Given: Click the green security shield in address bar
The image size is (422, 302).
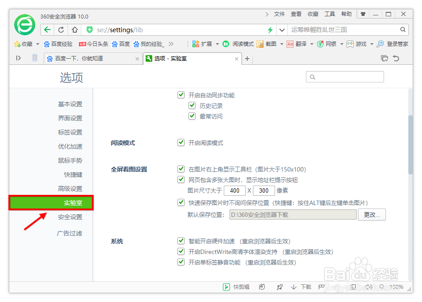Looking at the screenshot, I should coord(90,30).
